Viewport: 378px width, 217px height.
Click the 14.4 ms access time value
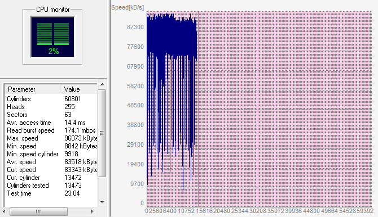[x=74, y=123]
